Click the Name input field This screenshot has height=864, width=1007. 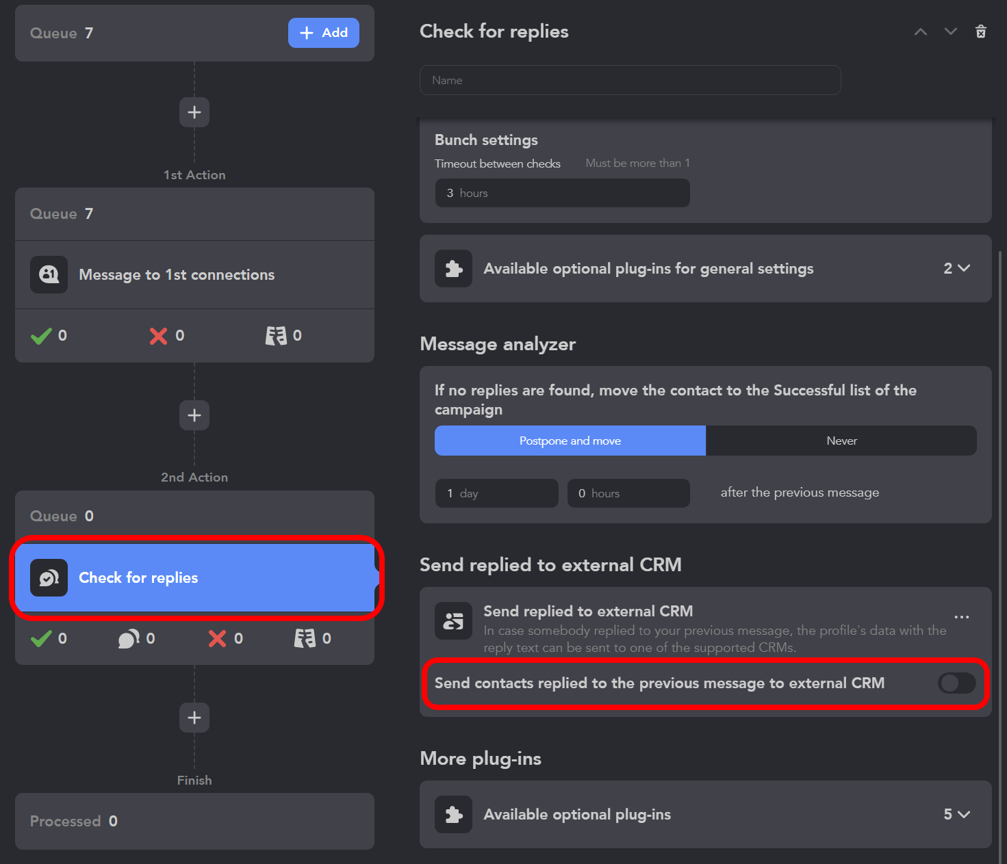coord(629,80)
